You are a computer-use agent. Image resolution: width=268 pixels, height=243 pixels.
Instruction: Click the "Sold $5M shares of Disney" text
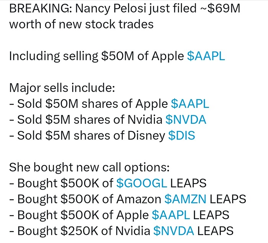[x=91, y=136]
